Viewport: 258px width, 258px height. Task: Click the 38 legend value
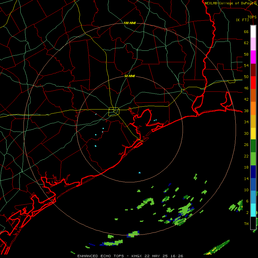pyautogui.click(x=246, y=111)
